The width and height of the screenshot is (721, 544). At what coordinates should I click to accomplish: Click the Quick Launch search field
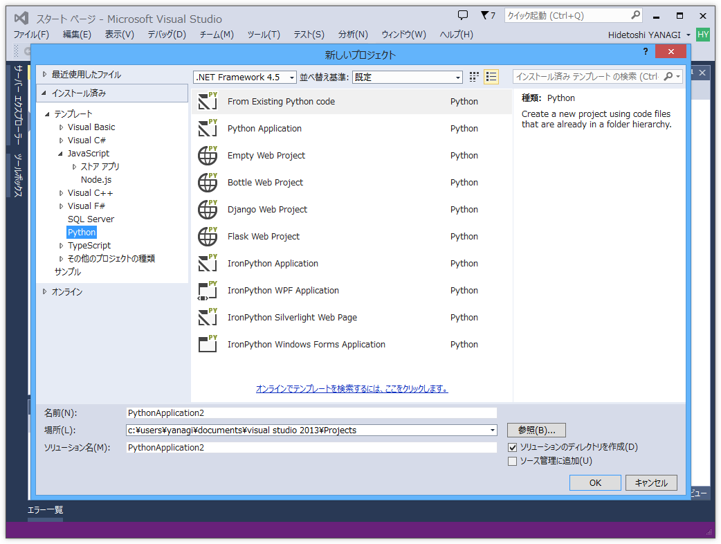tap(567, 16)
